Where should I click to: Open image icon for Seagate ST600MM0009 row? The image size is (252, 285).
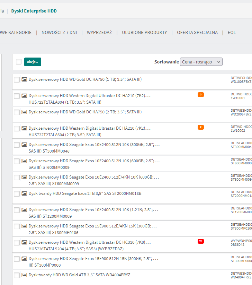point(24,161)
